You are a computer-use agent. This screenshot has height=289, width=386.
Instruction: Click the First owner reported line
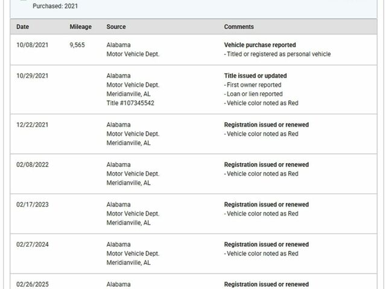[x=253, y=85]
